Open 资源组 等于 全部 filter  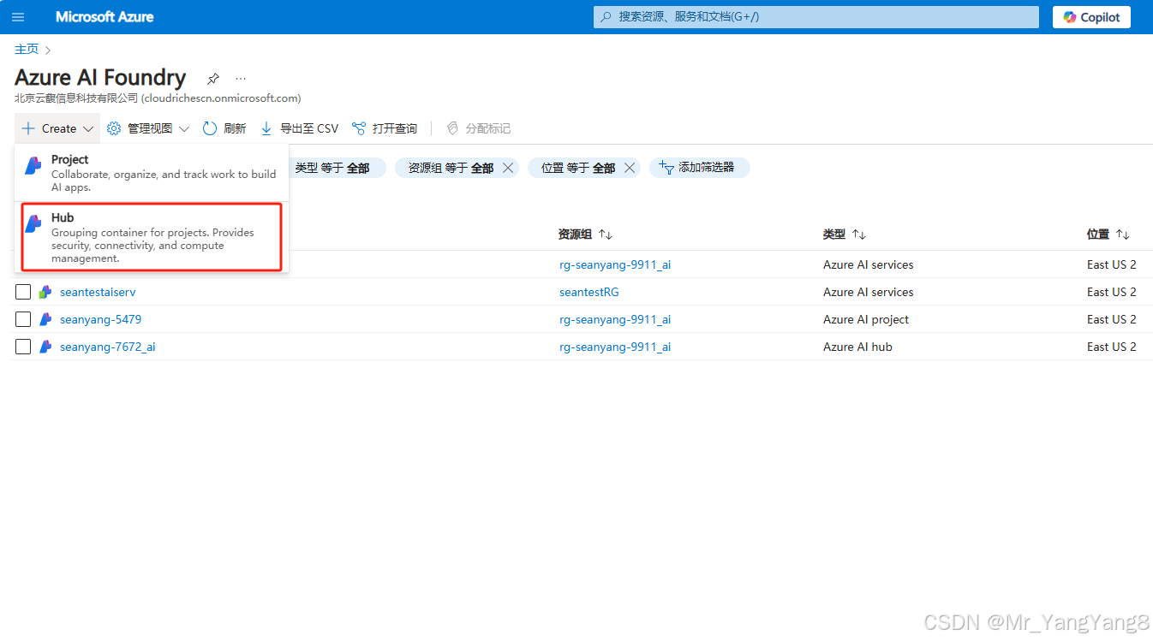451,168
